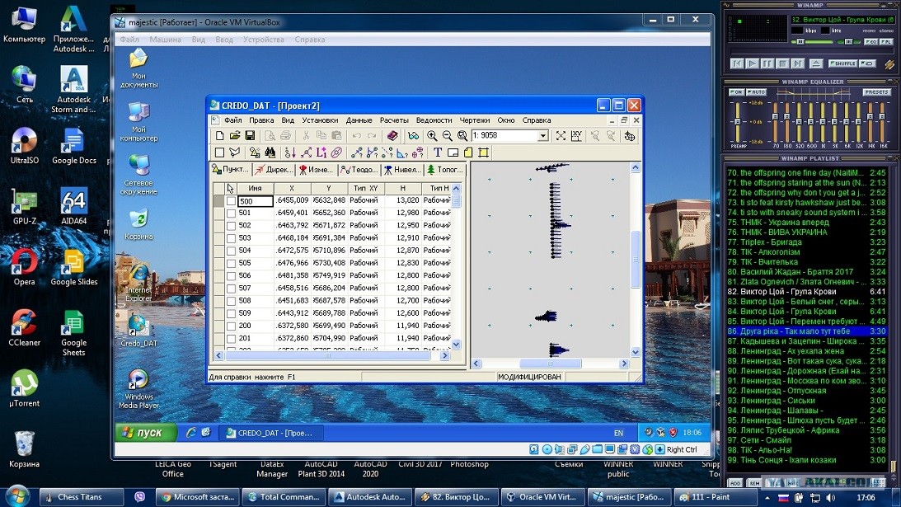
Task: Select playlist track 76 ТНМК - ВИВА УКРАИНА
Action: 806,232
